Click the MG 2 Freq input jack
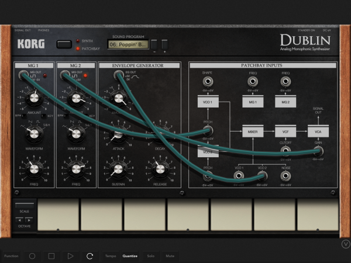 tap(285, 82)
